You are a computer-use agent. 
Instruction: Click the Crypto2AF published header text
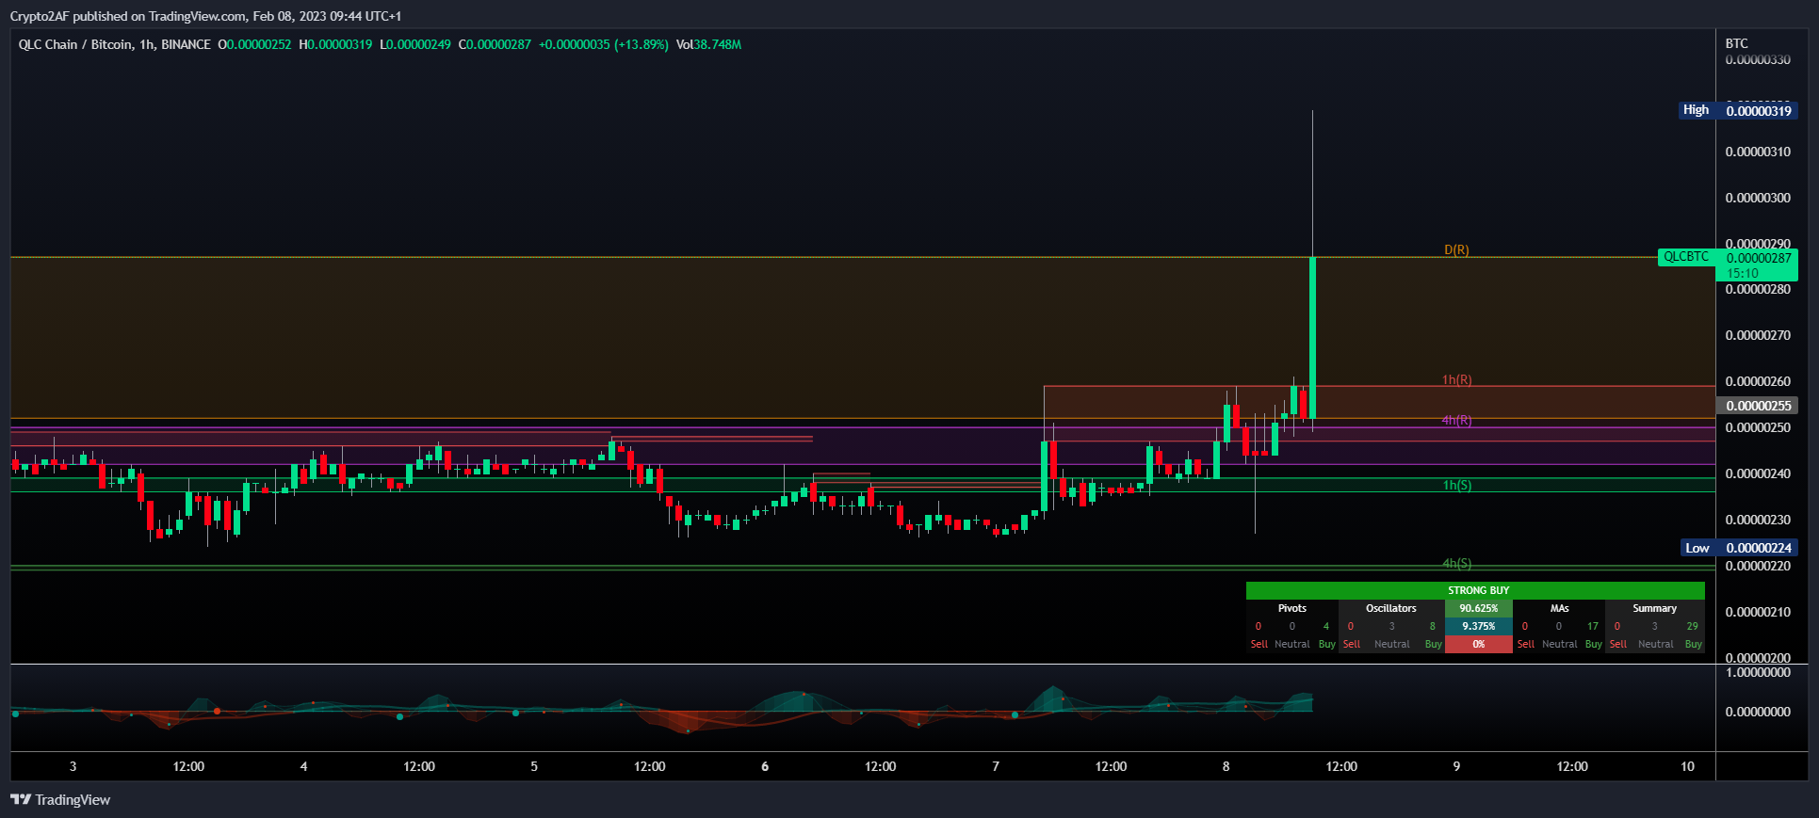pyautogui.click(x=205, y=16)
